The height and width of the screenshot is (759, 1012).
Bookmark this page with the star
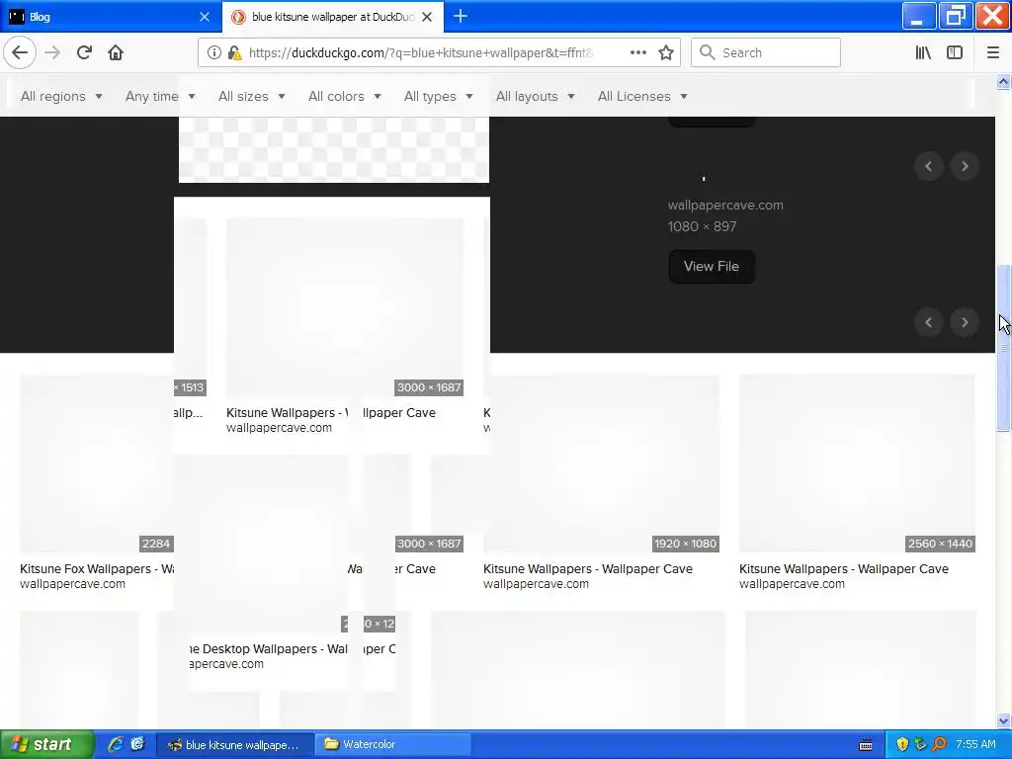[666, 53]
